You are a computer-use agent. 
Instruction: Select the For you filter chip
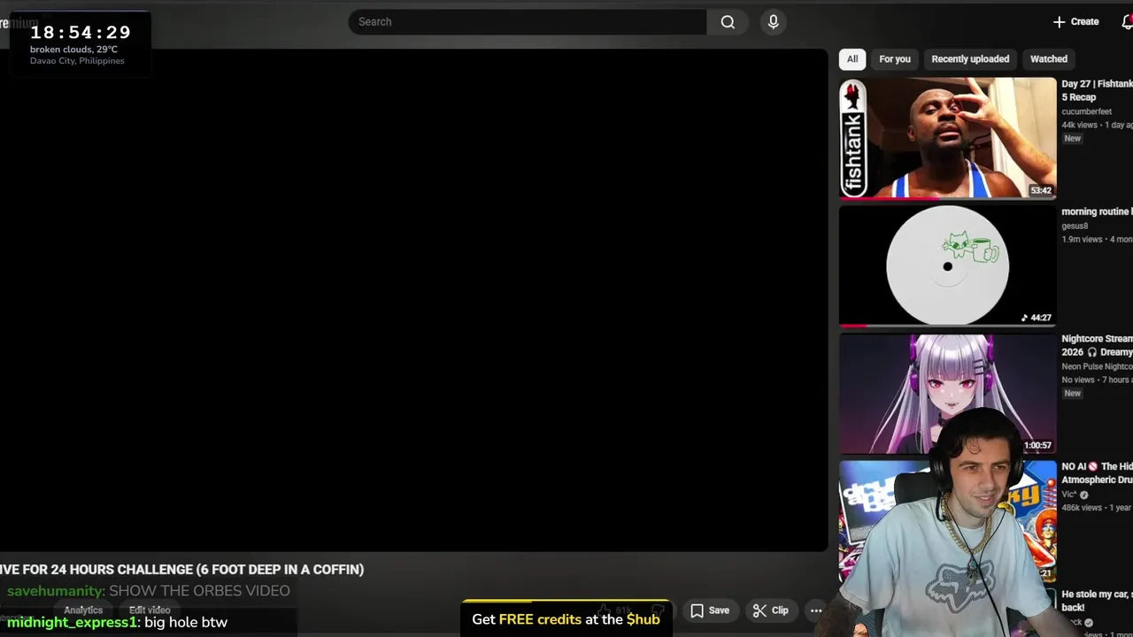pos(895,59)
